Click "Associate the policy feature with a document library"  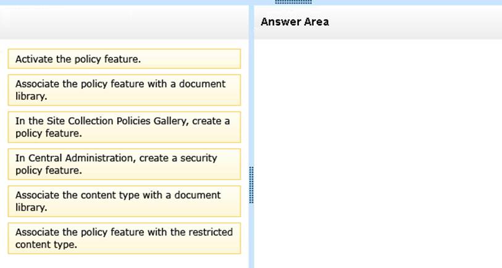[x=124, y=90]
